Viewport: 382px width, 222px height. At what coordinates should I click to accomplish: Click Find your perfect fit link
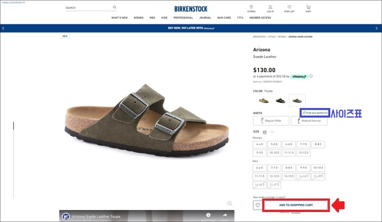tap(315, 113)
